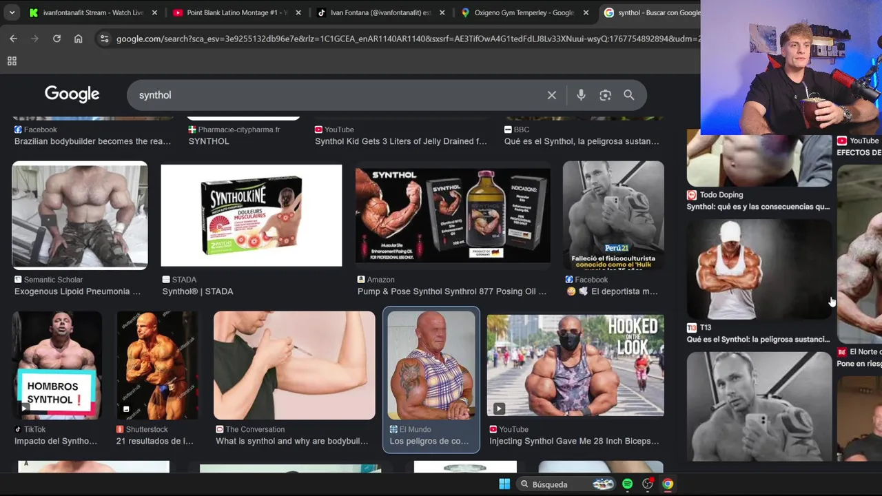The image size is (882, 496).
Task: Open '21 resultados de i...' Shutterstock link
Action: point(155,441)
